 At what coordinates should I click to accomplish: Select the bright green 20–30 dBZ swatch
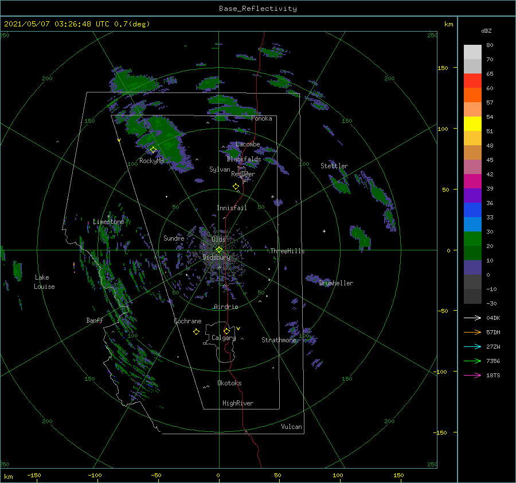472,238
